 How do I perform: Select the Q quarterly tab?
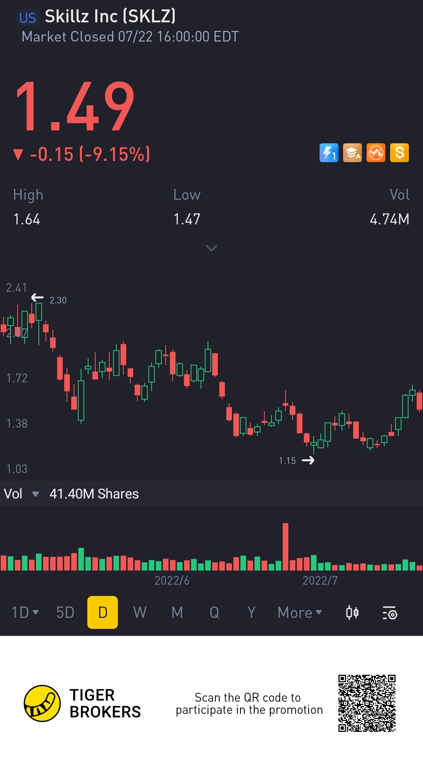coord(214,612)
